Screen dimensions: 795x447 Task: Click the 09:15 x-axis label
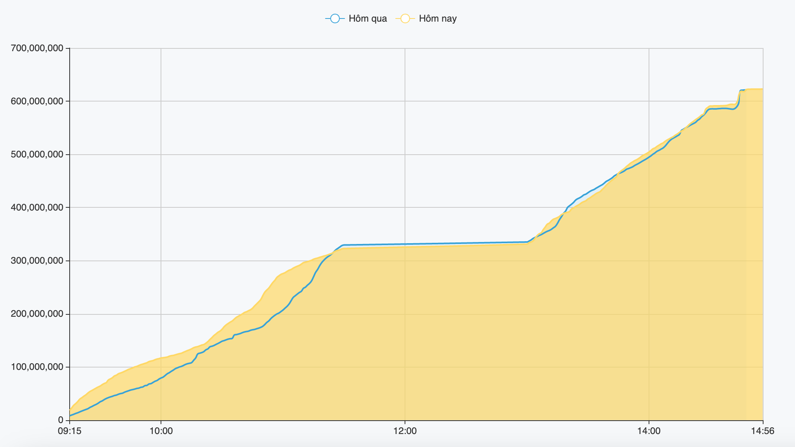[x=69, y=431]
